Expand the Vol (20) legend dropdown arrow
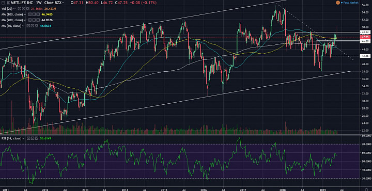The height and width of the screenshot is (191, 372). 14,9
